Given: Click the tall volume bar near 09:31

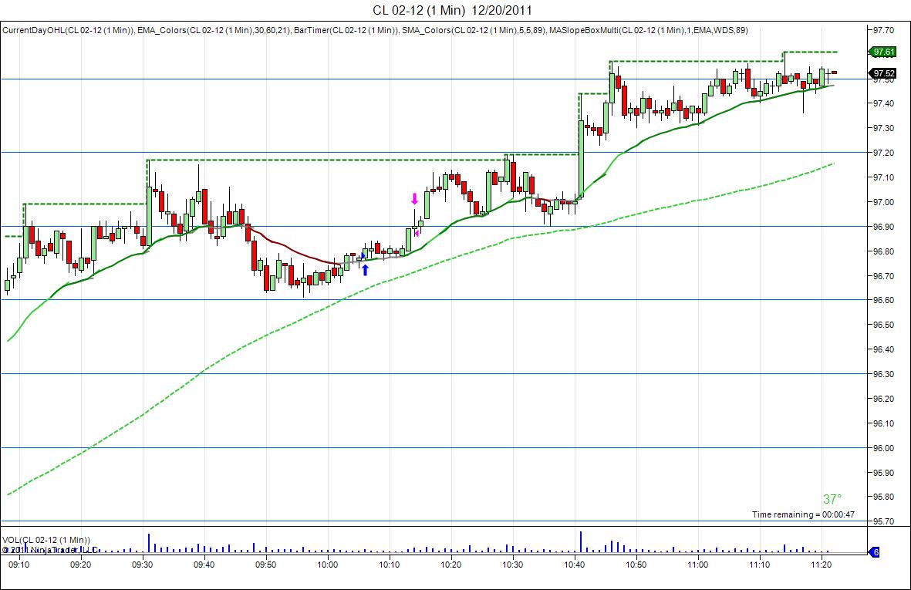Looking at the screenshot, I should tap(149, 543).
